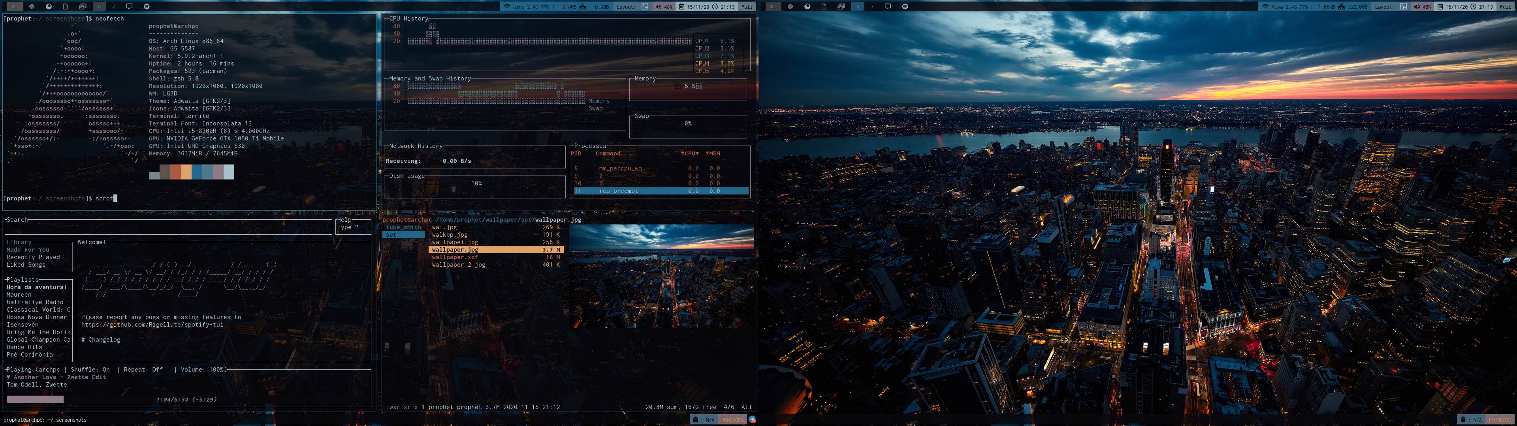
Task: Click the ghost icon in left bottom bar
Action: pos(695,420)
